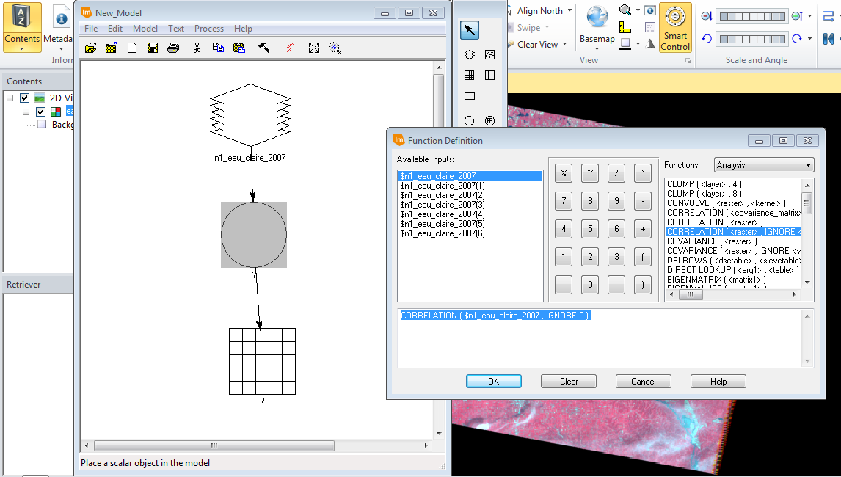Expand the Basemap dropdown arrow
Image resolution: width=841 pixels, height=477 pixels.
(x=597, y=49)
